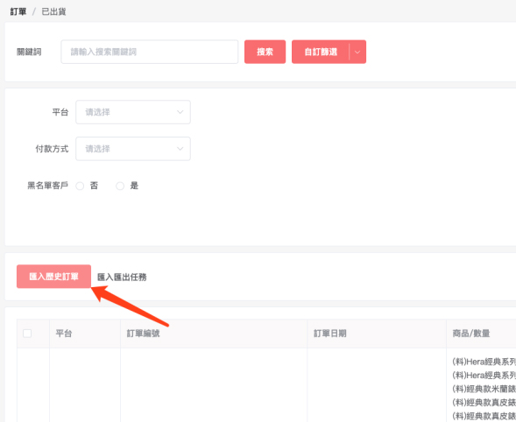The image size is (516, 422).
Task: Click the chevron in 付款方式 select box
Action: point(180,149)
